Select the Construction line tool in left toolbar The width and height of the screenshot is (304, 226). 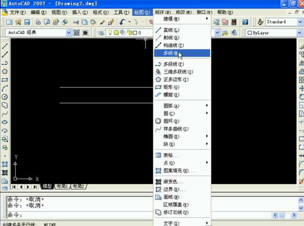5,54
